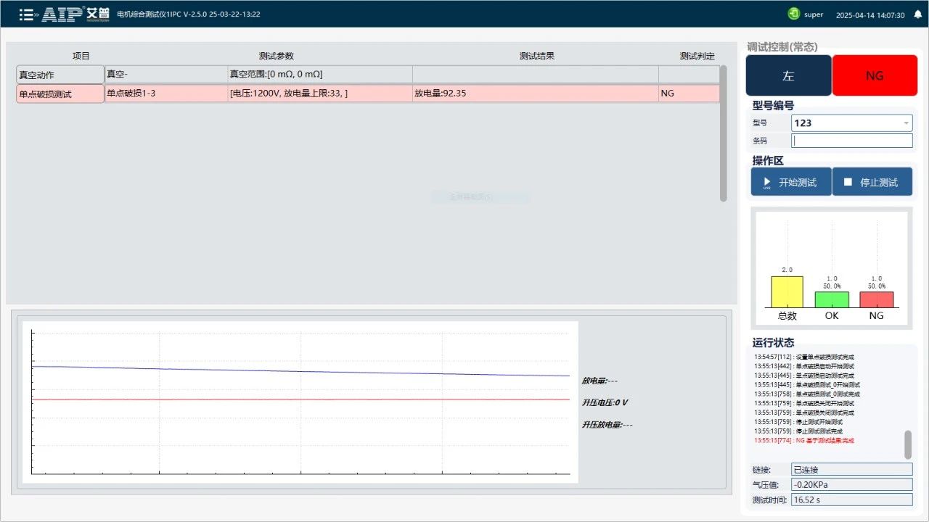Click the test table vertical scrollbar
The width and height of the screenshot is (929, 522).
point(723,133)
